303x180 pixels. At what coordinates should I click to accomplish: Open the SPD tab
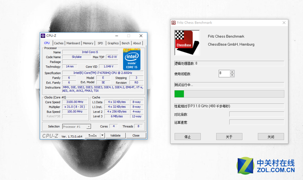click(x=100, y=43)
